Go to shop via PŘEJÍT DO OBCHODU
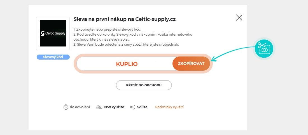The height and width of the screenshot is (135, 308). click(144, 85)
